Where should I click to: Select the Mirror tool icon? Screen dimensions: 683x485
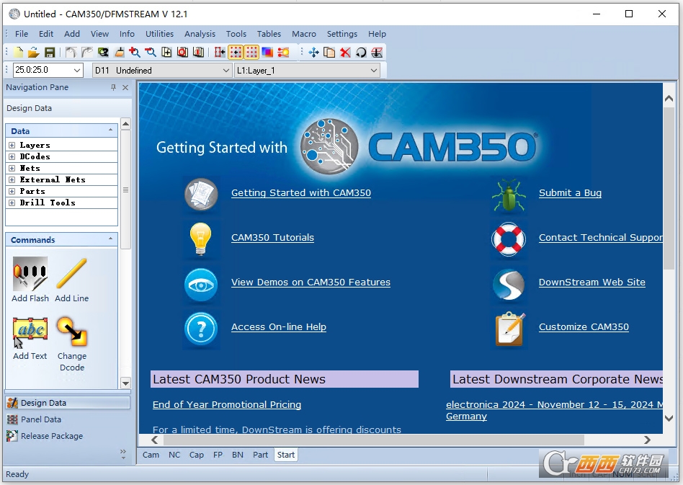coord(377,53)
